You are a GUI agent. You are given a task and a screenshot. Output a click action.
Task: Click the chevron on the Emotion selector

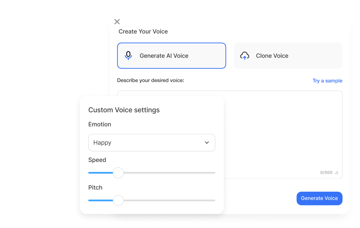(207, 142)
